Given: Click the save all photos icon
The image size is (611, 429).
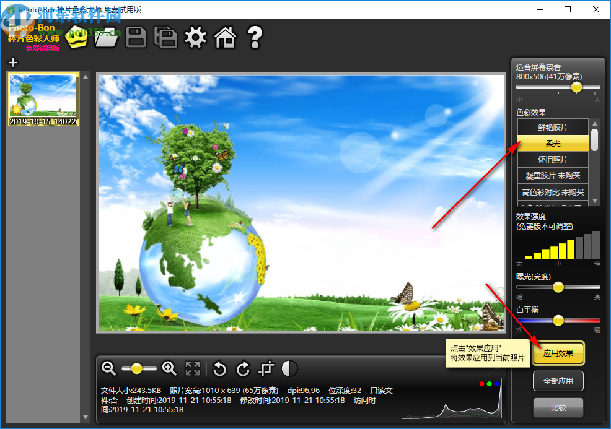Looking at the screenshot, I should point(165,38).
